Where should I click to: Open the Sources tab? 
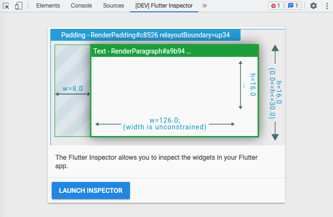pos(113,6)
